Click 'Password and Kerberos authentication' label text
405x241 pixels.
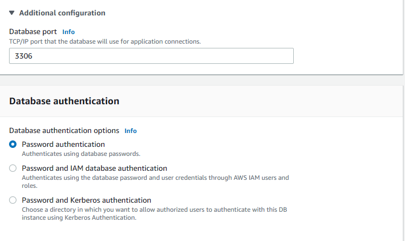tap(86, 201)
